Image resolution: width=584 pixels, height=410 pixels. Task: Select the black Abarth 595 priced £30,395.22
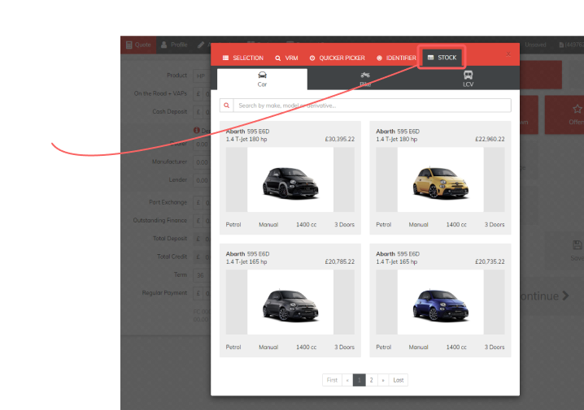(x=290, y=178)
